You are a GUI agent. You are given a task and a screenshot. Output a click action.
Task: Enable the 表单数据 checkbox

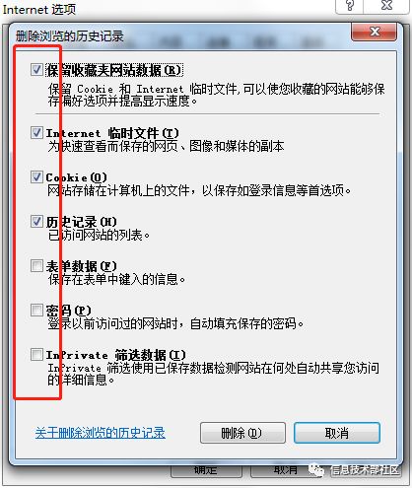coord(36,266)
